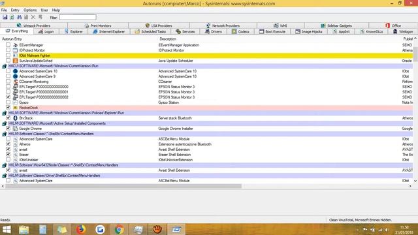Viewport: 418px width, 235px height.
Task: Open File Explorer from the taskbar
Action: click(24, 229)
